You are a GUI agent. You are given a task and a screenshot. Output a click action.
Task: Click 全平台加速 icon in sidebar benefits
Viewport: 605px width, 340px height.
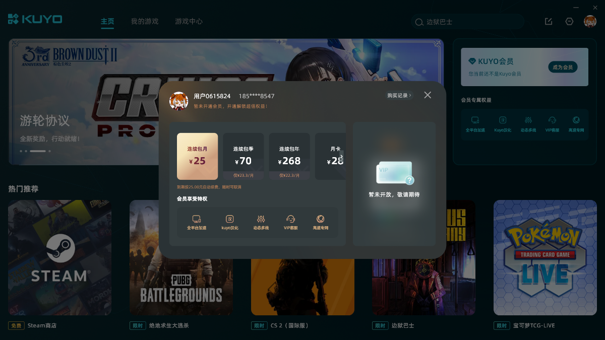point(475,120)
